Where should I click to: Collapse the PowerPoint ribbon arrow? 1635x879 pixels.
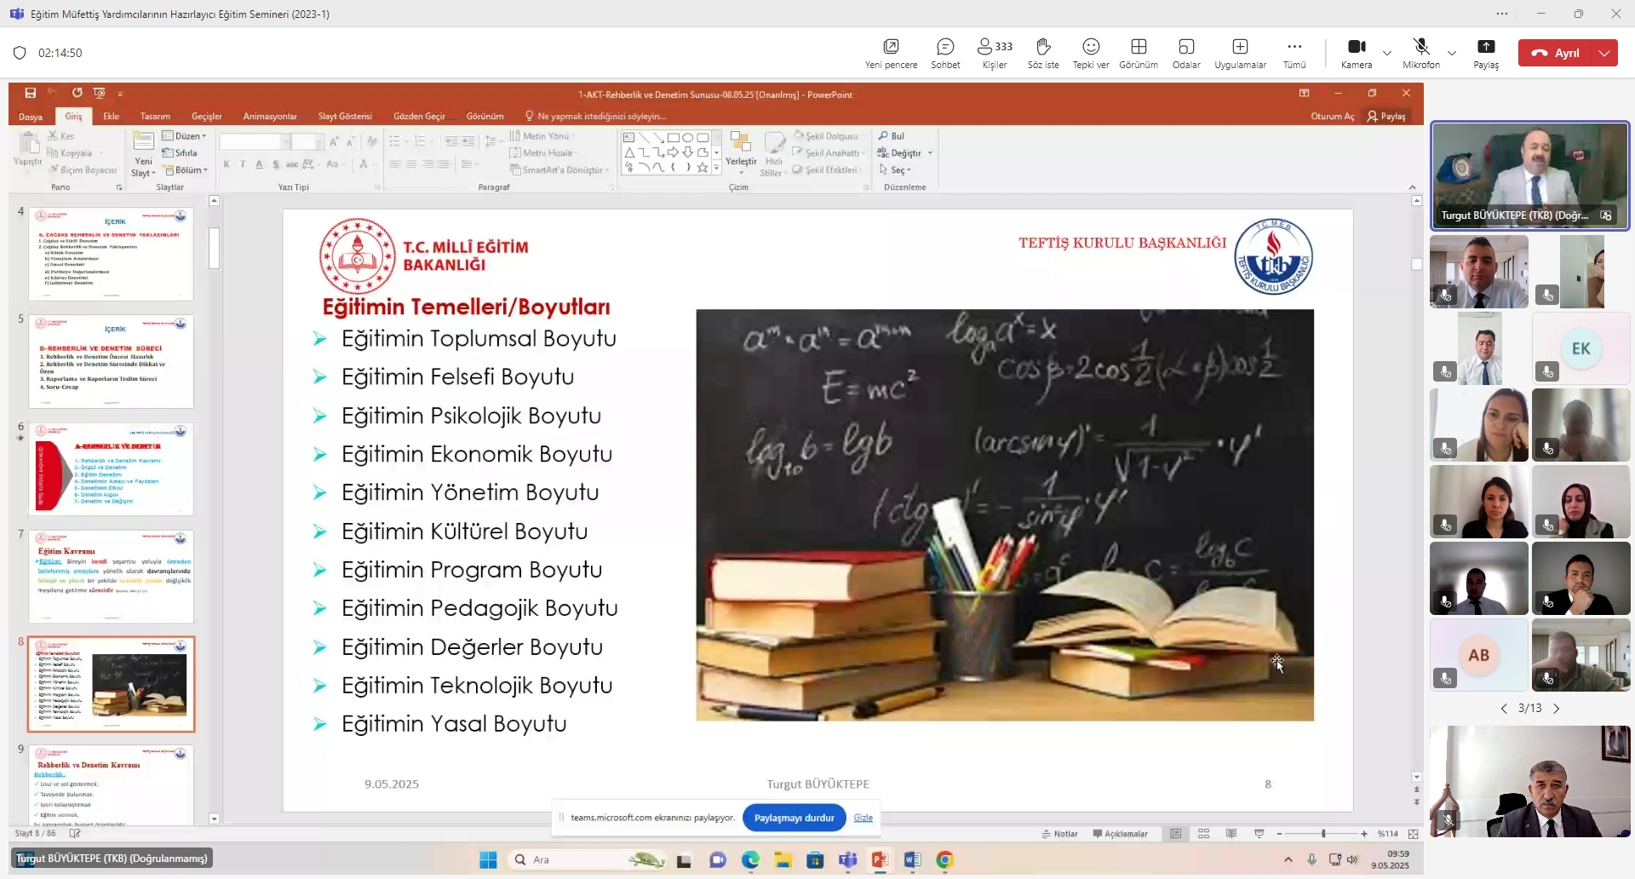pyautogui.click(x=1413, y=187)
